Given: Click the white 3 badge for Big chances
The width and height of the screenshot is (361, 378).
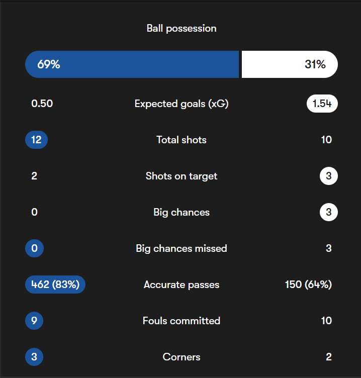Looking at the screenshot, I should point(328,212).
